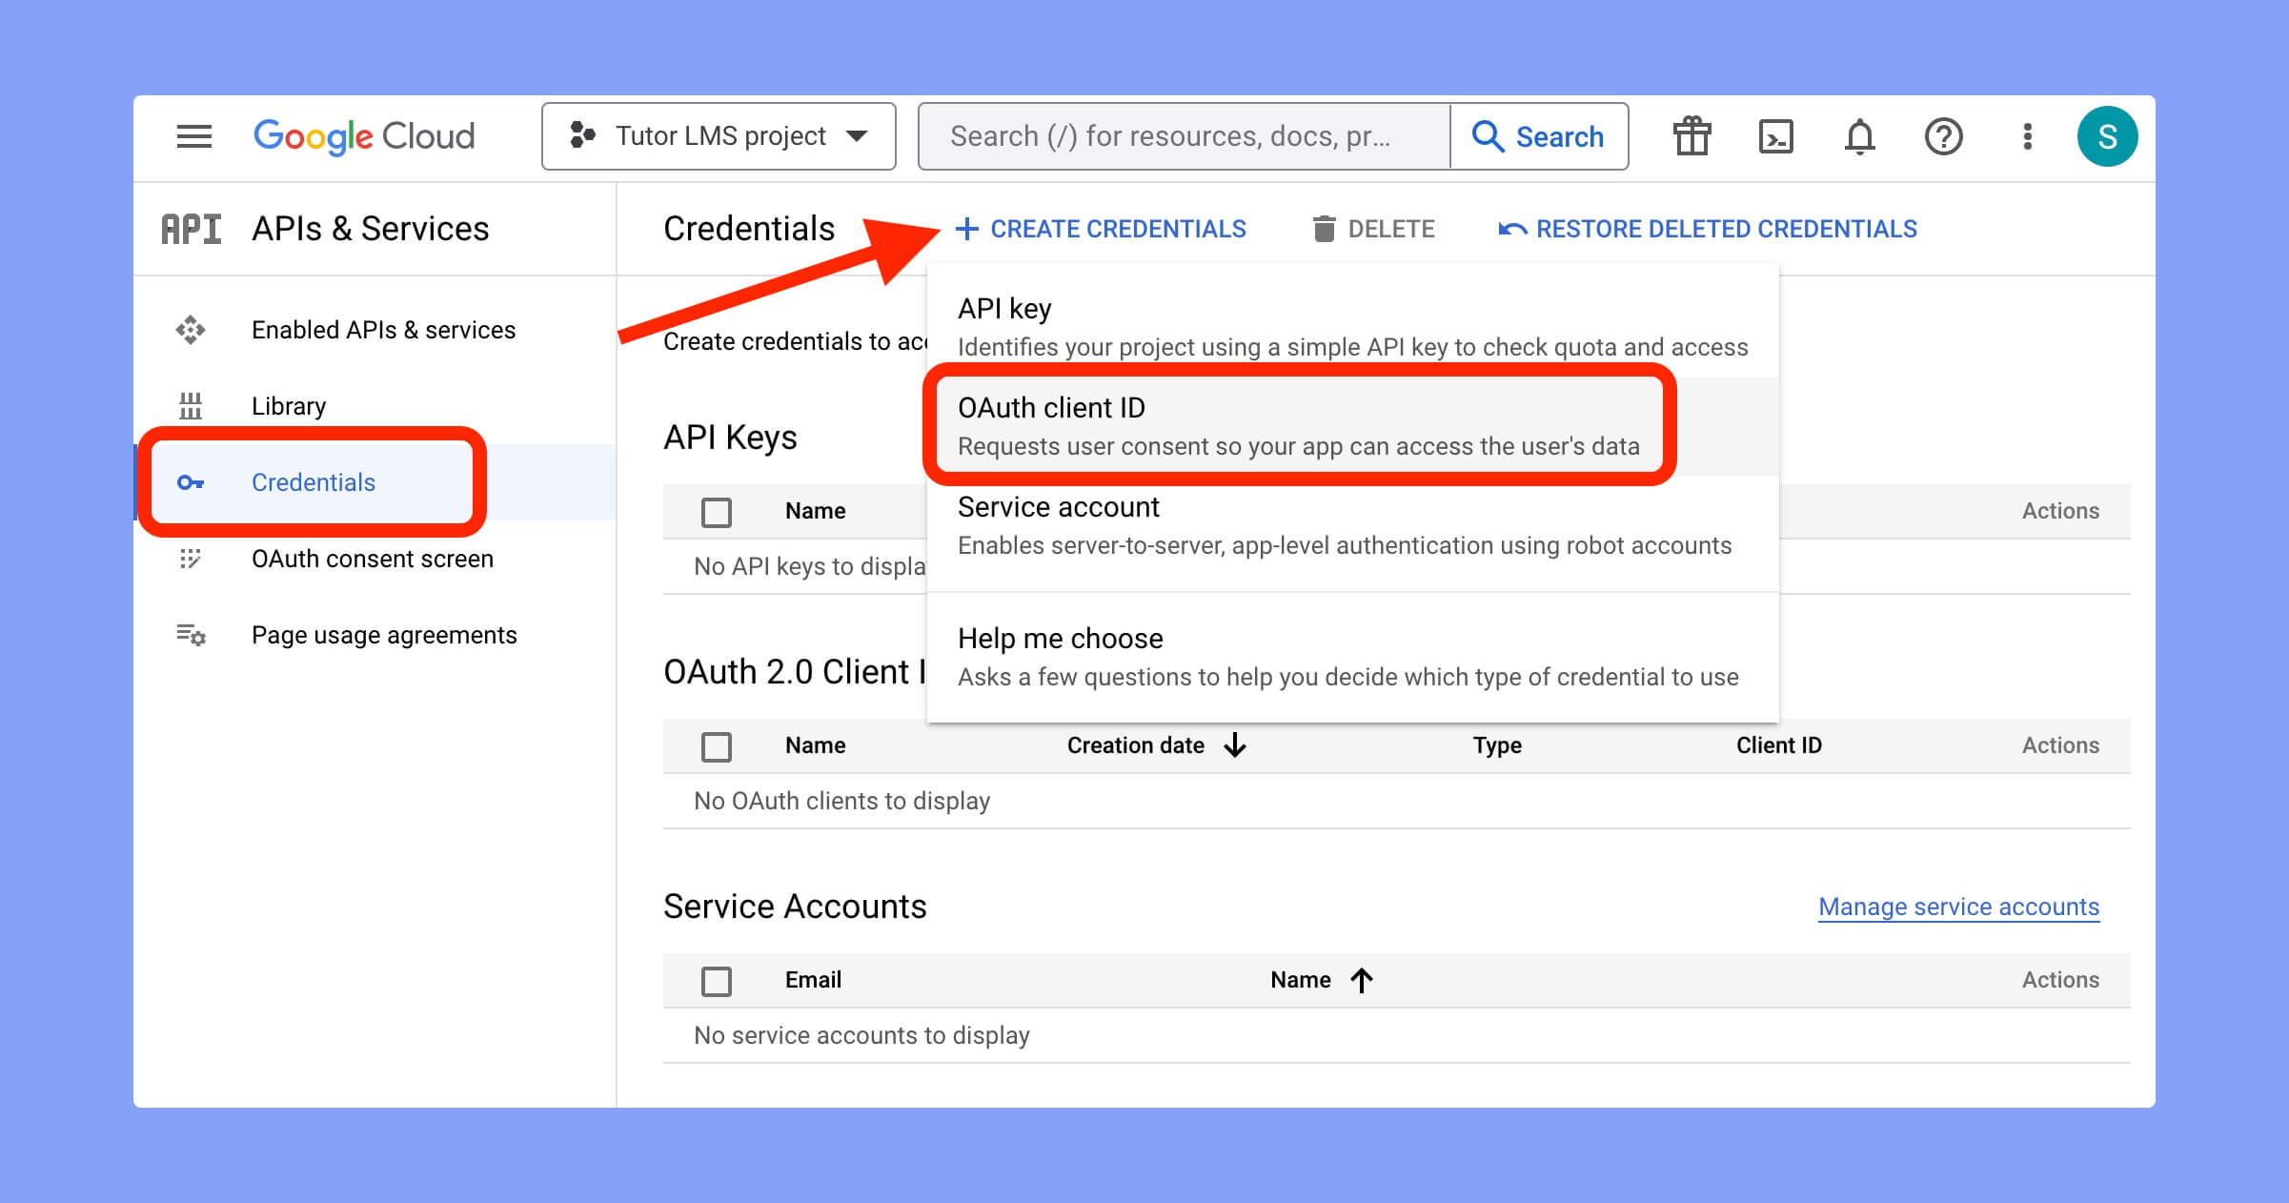Select Help me choose option
Screen dimensions: 2289x1203
coord(1352,657)
